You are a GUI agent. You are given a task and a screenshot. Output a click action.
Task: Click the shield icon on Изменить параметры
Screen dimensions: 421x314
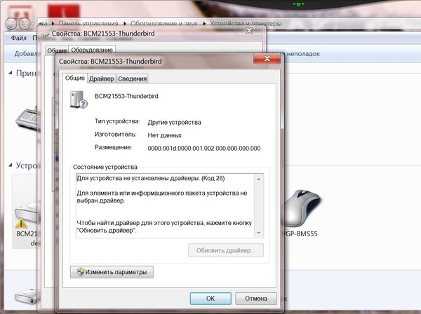click(x=80, y=272)
